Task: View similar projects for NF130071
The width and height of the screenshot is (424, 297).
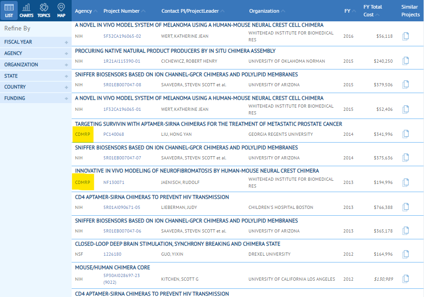Action: [405, 182]
